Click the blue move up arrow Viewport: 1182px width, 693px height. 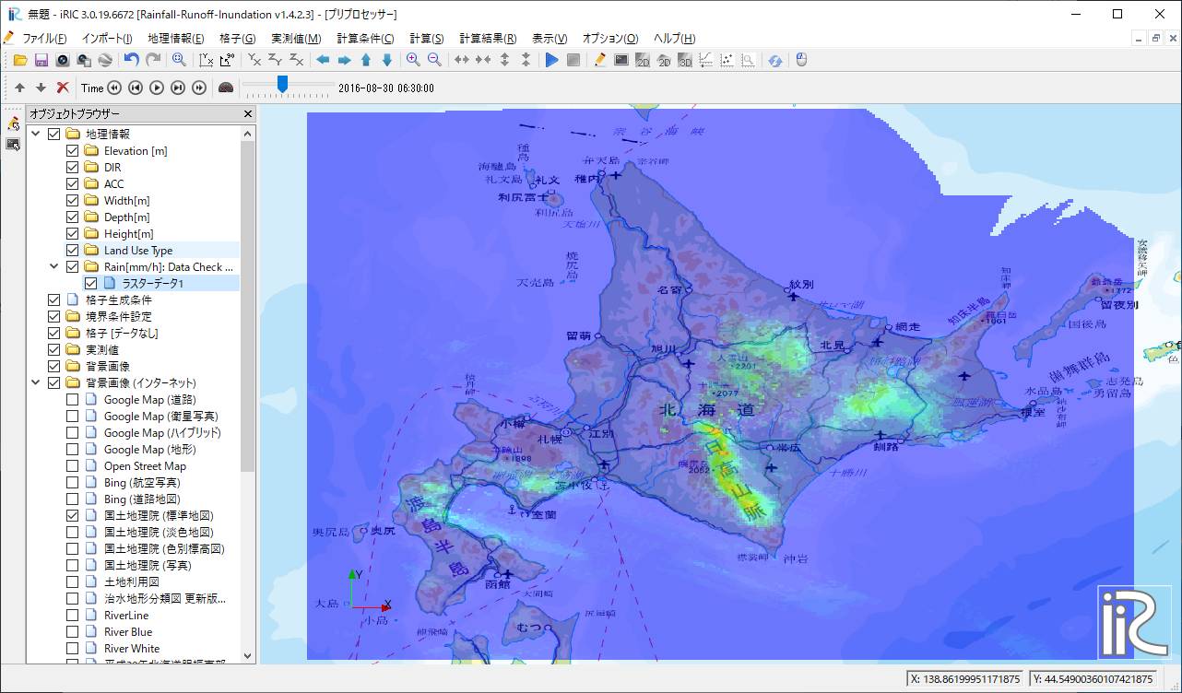click(365, 60)
